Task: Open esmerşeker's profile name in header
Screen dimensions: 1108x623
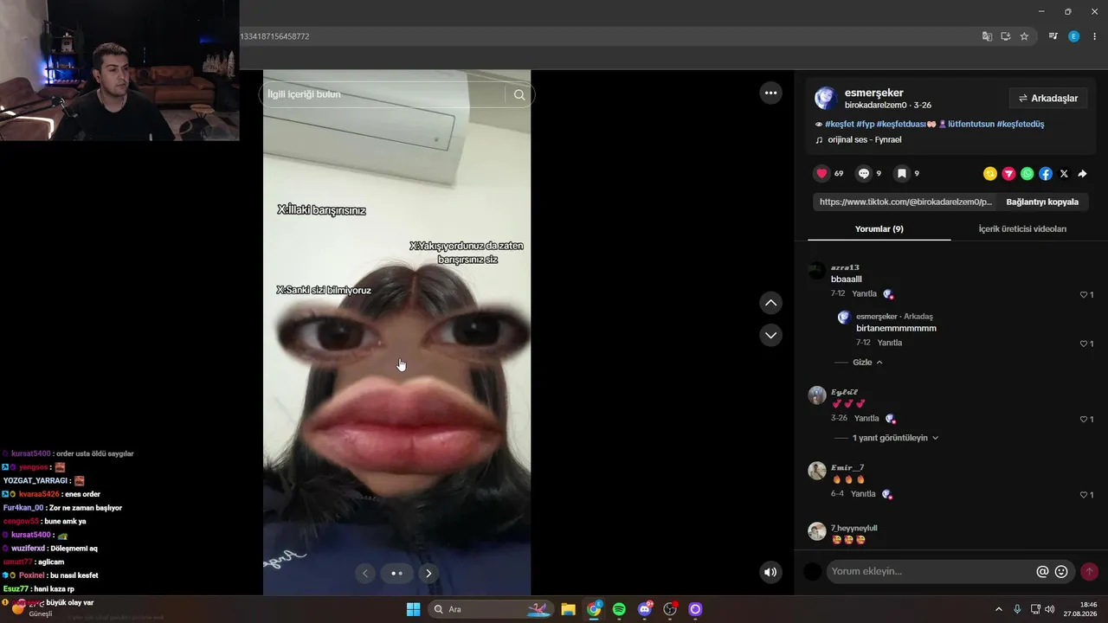Action: (x=874, y=93)
